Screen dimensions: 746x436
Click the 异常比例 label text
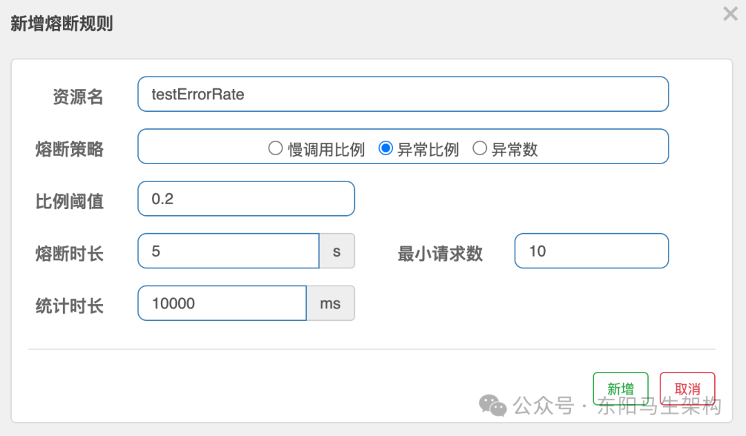pyautogui.click(x=428, y=150)
